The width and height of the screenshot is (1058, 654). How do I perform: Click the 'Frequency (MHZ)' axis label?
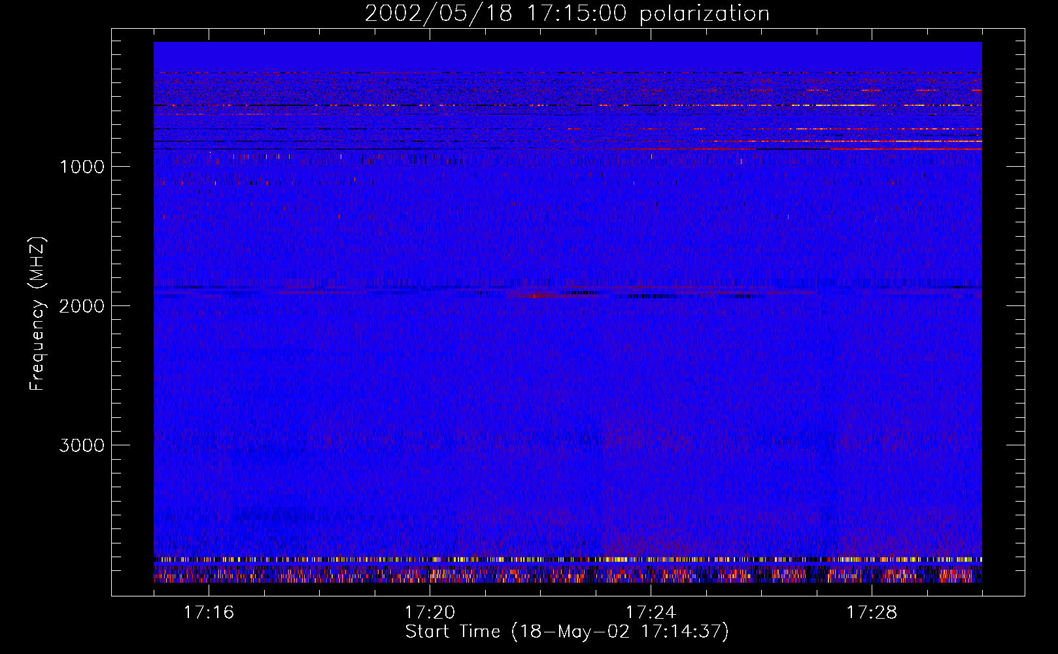click(x=37, y=314)
